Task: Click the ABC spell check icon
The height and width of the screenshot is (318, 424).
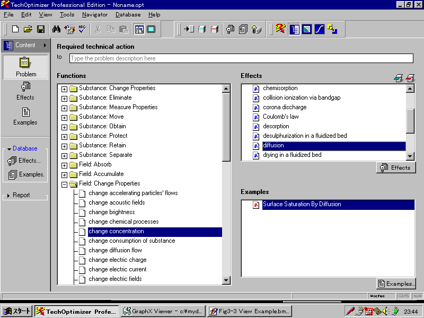Action: pyautogui.click(x=82, y=29)
